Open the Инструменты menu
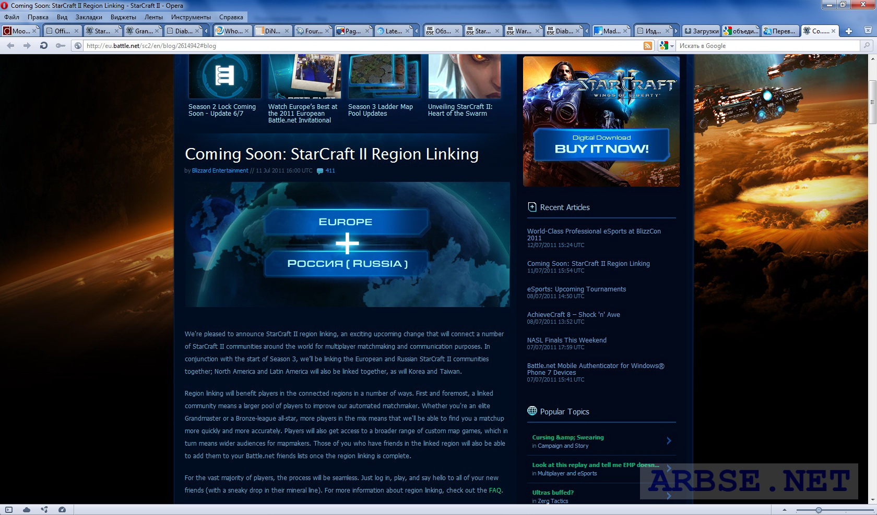 pyautogui.click(x=191, y=17)
